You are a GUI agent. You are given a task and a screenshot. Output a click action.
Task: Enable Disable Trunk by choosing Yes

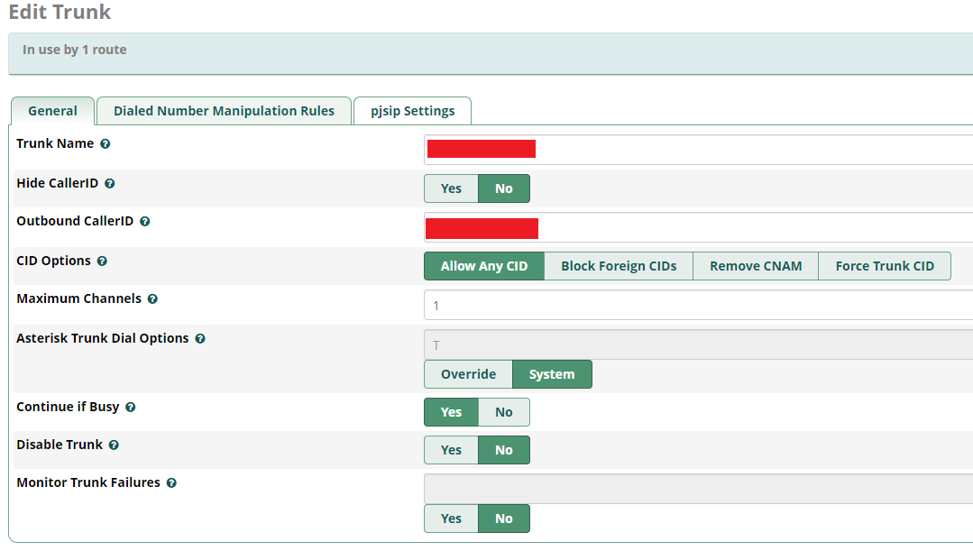tap(451, 450)
